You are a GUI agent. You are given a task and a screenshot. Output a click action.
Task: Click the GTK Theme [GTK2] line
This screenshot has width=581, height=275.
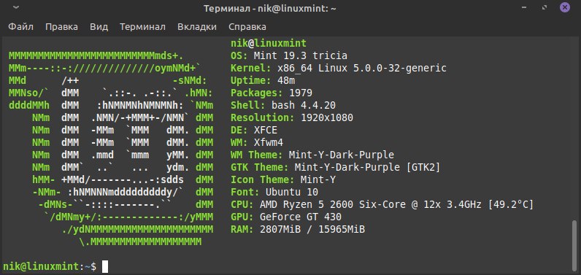[x=335, y=167]
